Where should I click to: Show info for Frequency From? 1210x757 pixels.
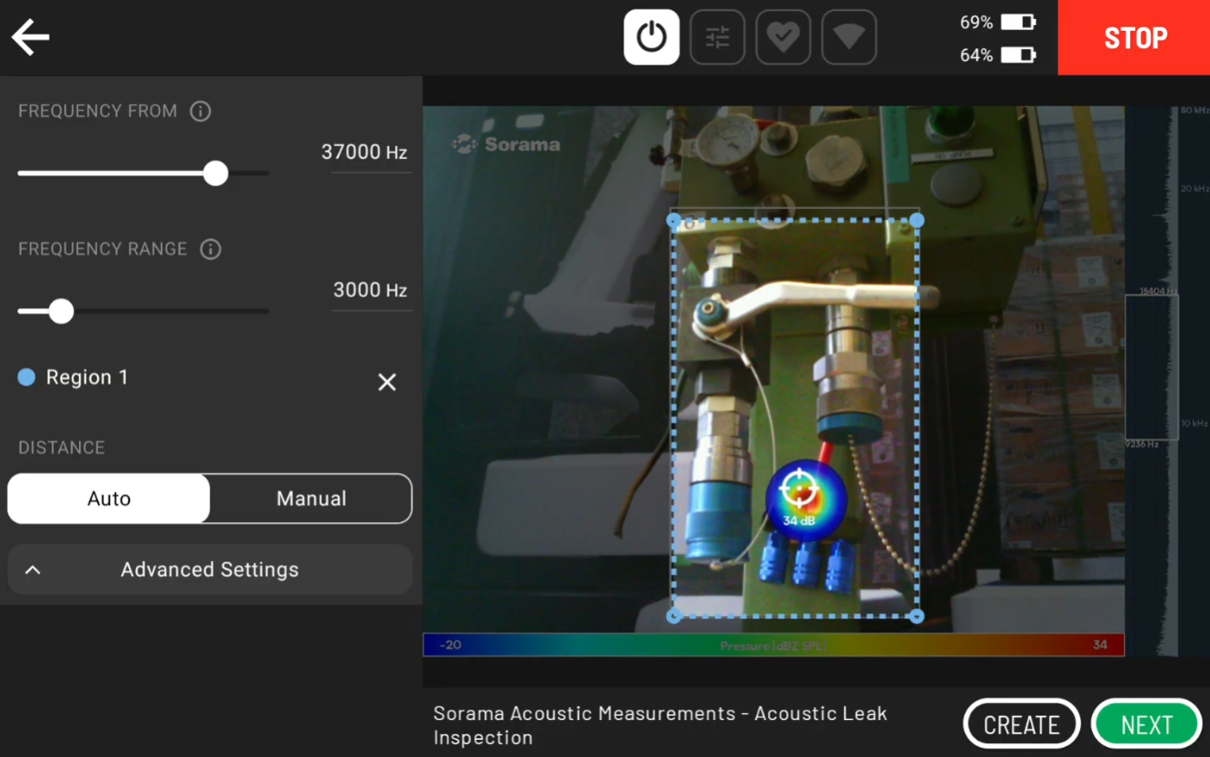click(x=200, y=111)
